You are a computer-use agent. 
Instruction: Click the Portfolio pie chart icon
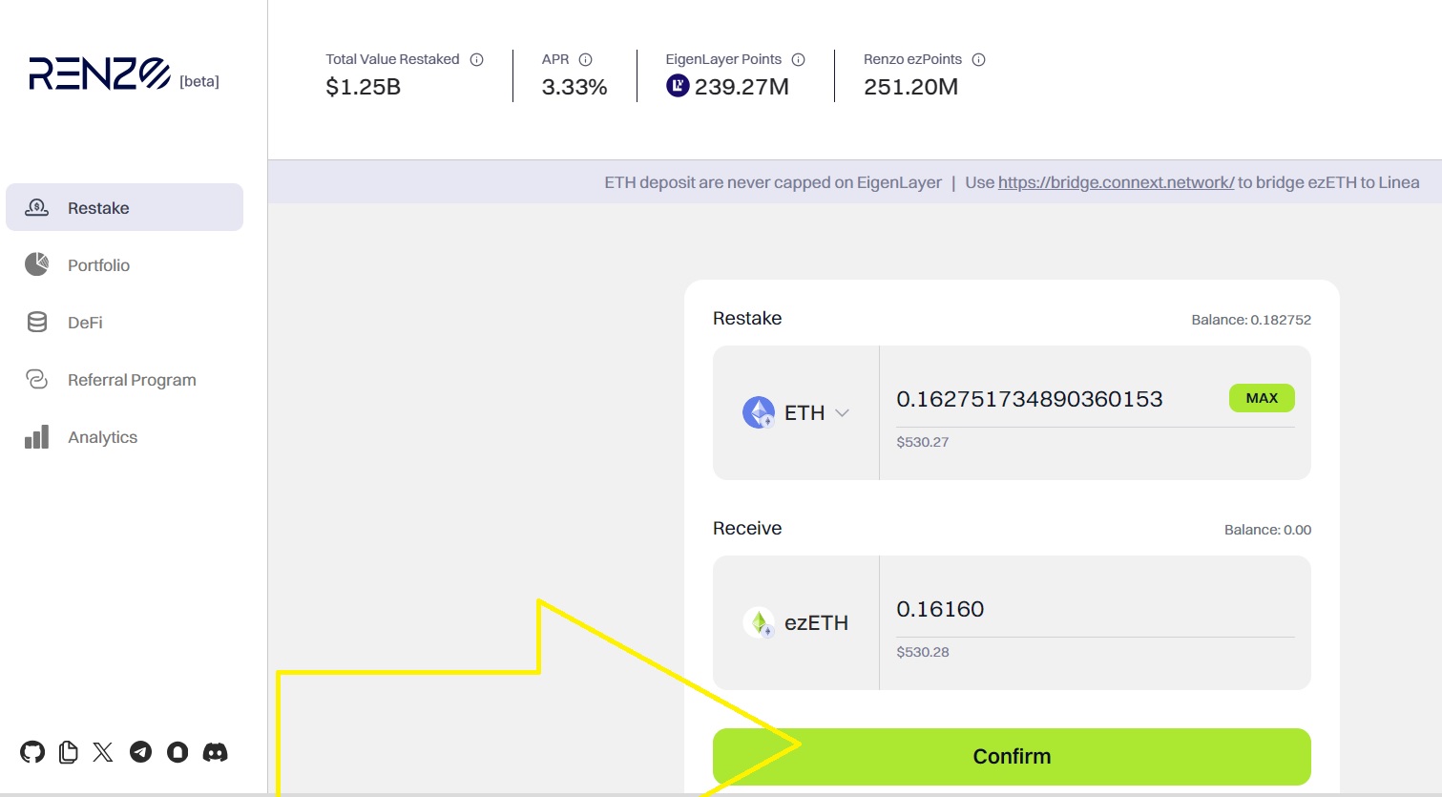(x=36, y=264)
